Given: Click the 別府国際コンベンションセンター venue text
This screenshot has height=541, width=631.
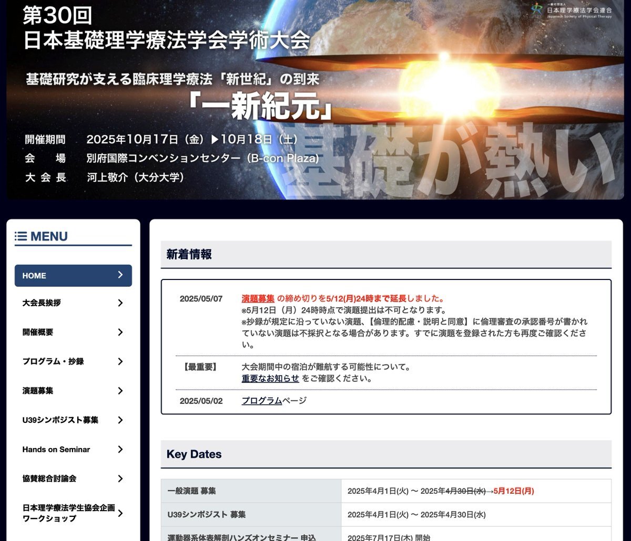Looking at the screenshot, I should point(203,159).
